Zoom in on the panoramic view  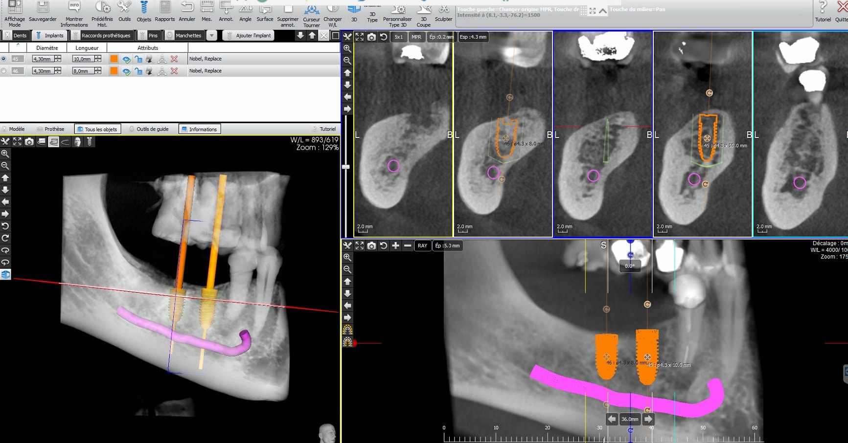click(x=347, y=257)
